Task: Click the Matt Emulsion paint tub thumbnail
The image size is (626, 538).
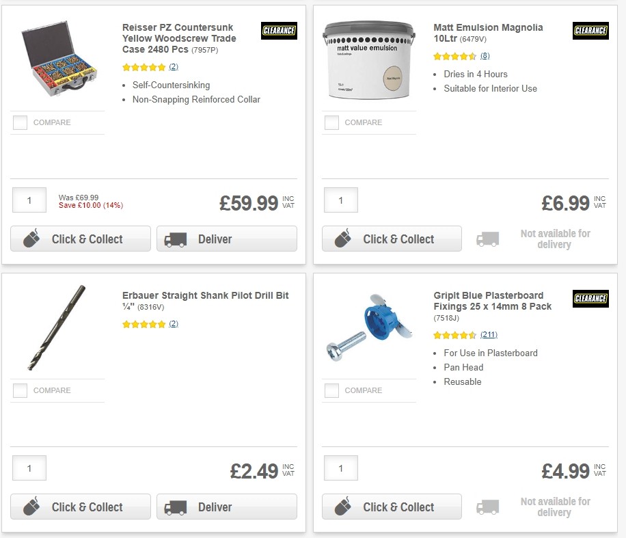Action: click(369, 60)
